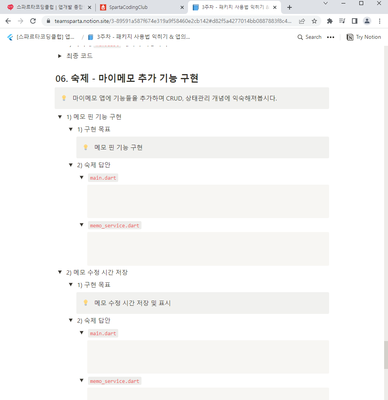Open the Chrome three-dot menu
388x400 pixels.
pos(379,21)
